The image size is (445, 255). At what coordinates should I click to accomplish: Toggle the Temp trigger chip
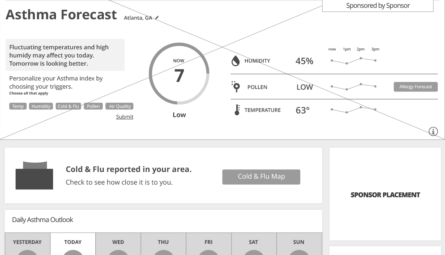pyautogui.click(x=18, y=106)
